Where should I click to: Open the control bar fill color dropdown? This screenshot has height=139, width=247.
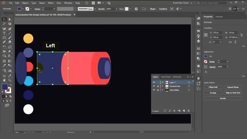coord(23,9)
